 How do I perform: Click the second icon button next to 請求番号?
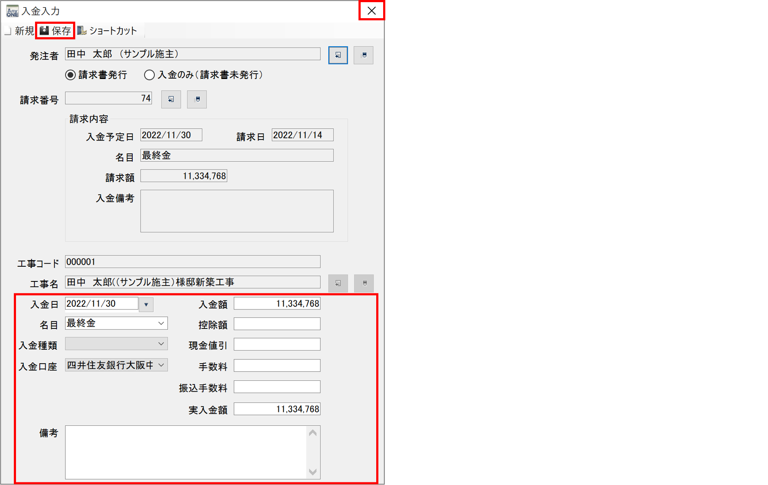coord(197,99)
